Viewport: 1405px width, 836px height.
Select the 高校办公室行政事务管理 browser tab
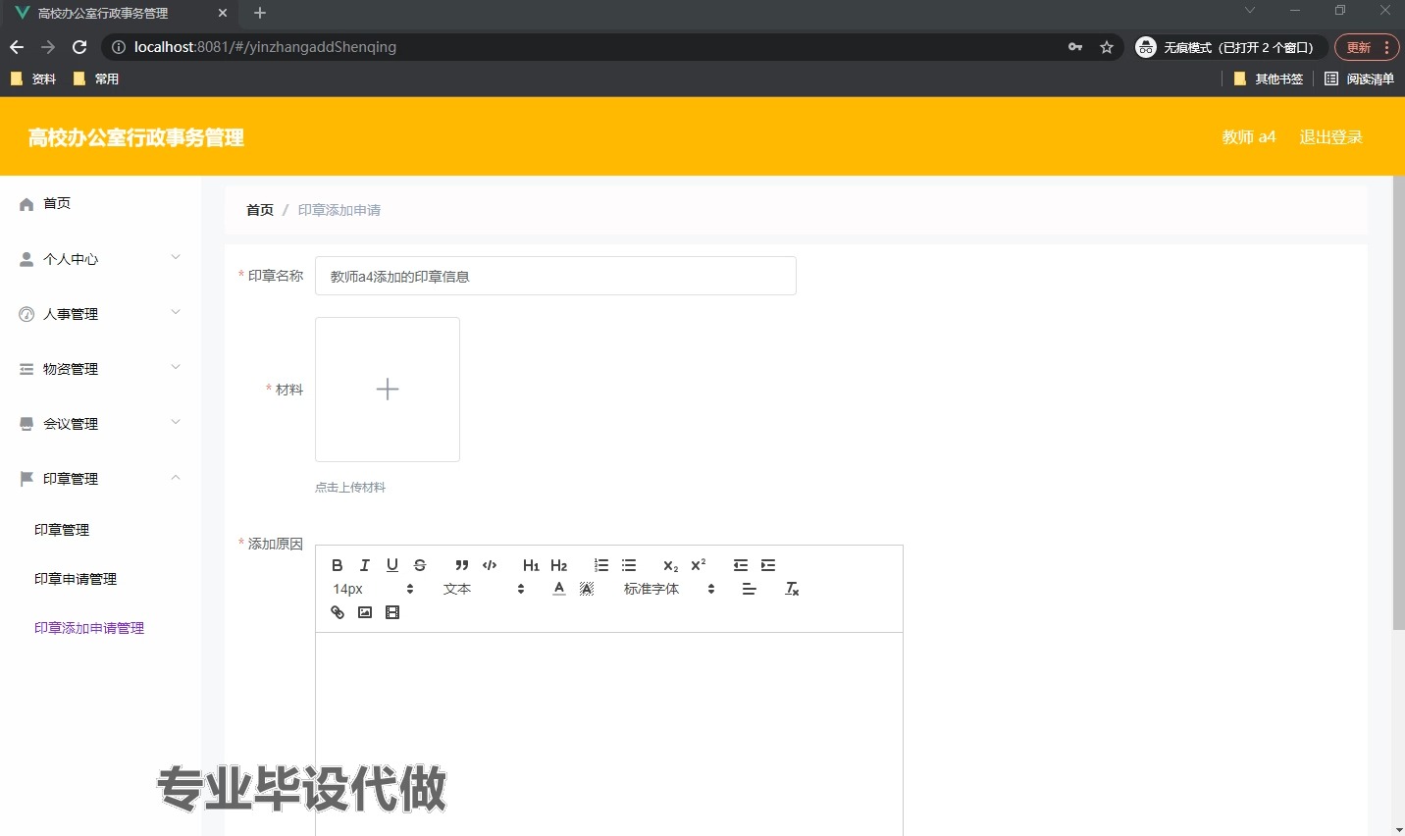[x=103, y=14]
